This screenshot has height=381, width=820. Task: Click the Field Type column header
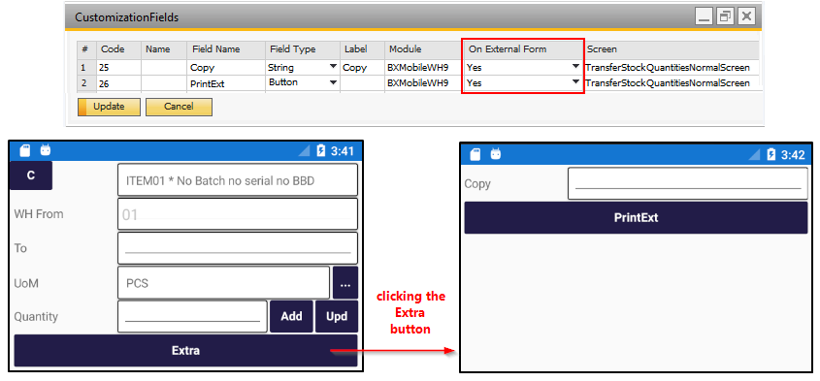(x=303, y=49)
